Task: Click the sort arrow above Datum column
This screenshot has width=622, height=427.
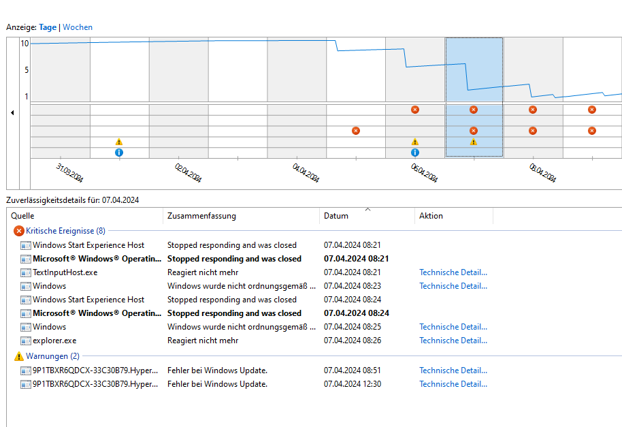Action: pyautogui.click(x=367, y=209)
